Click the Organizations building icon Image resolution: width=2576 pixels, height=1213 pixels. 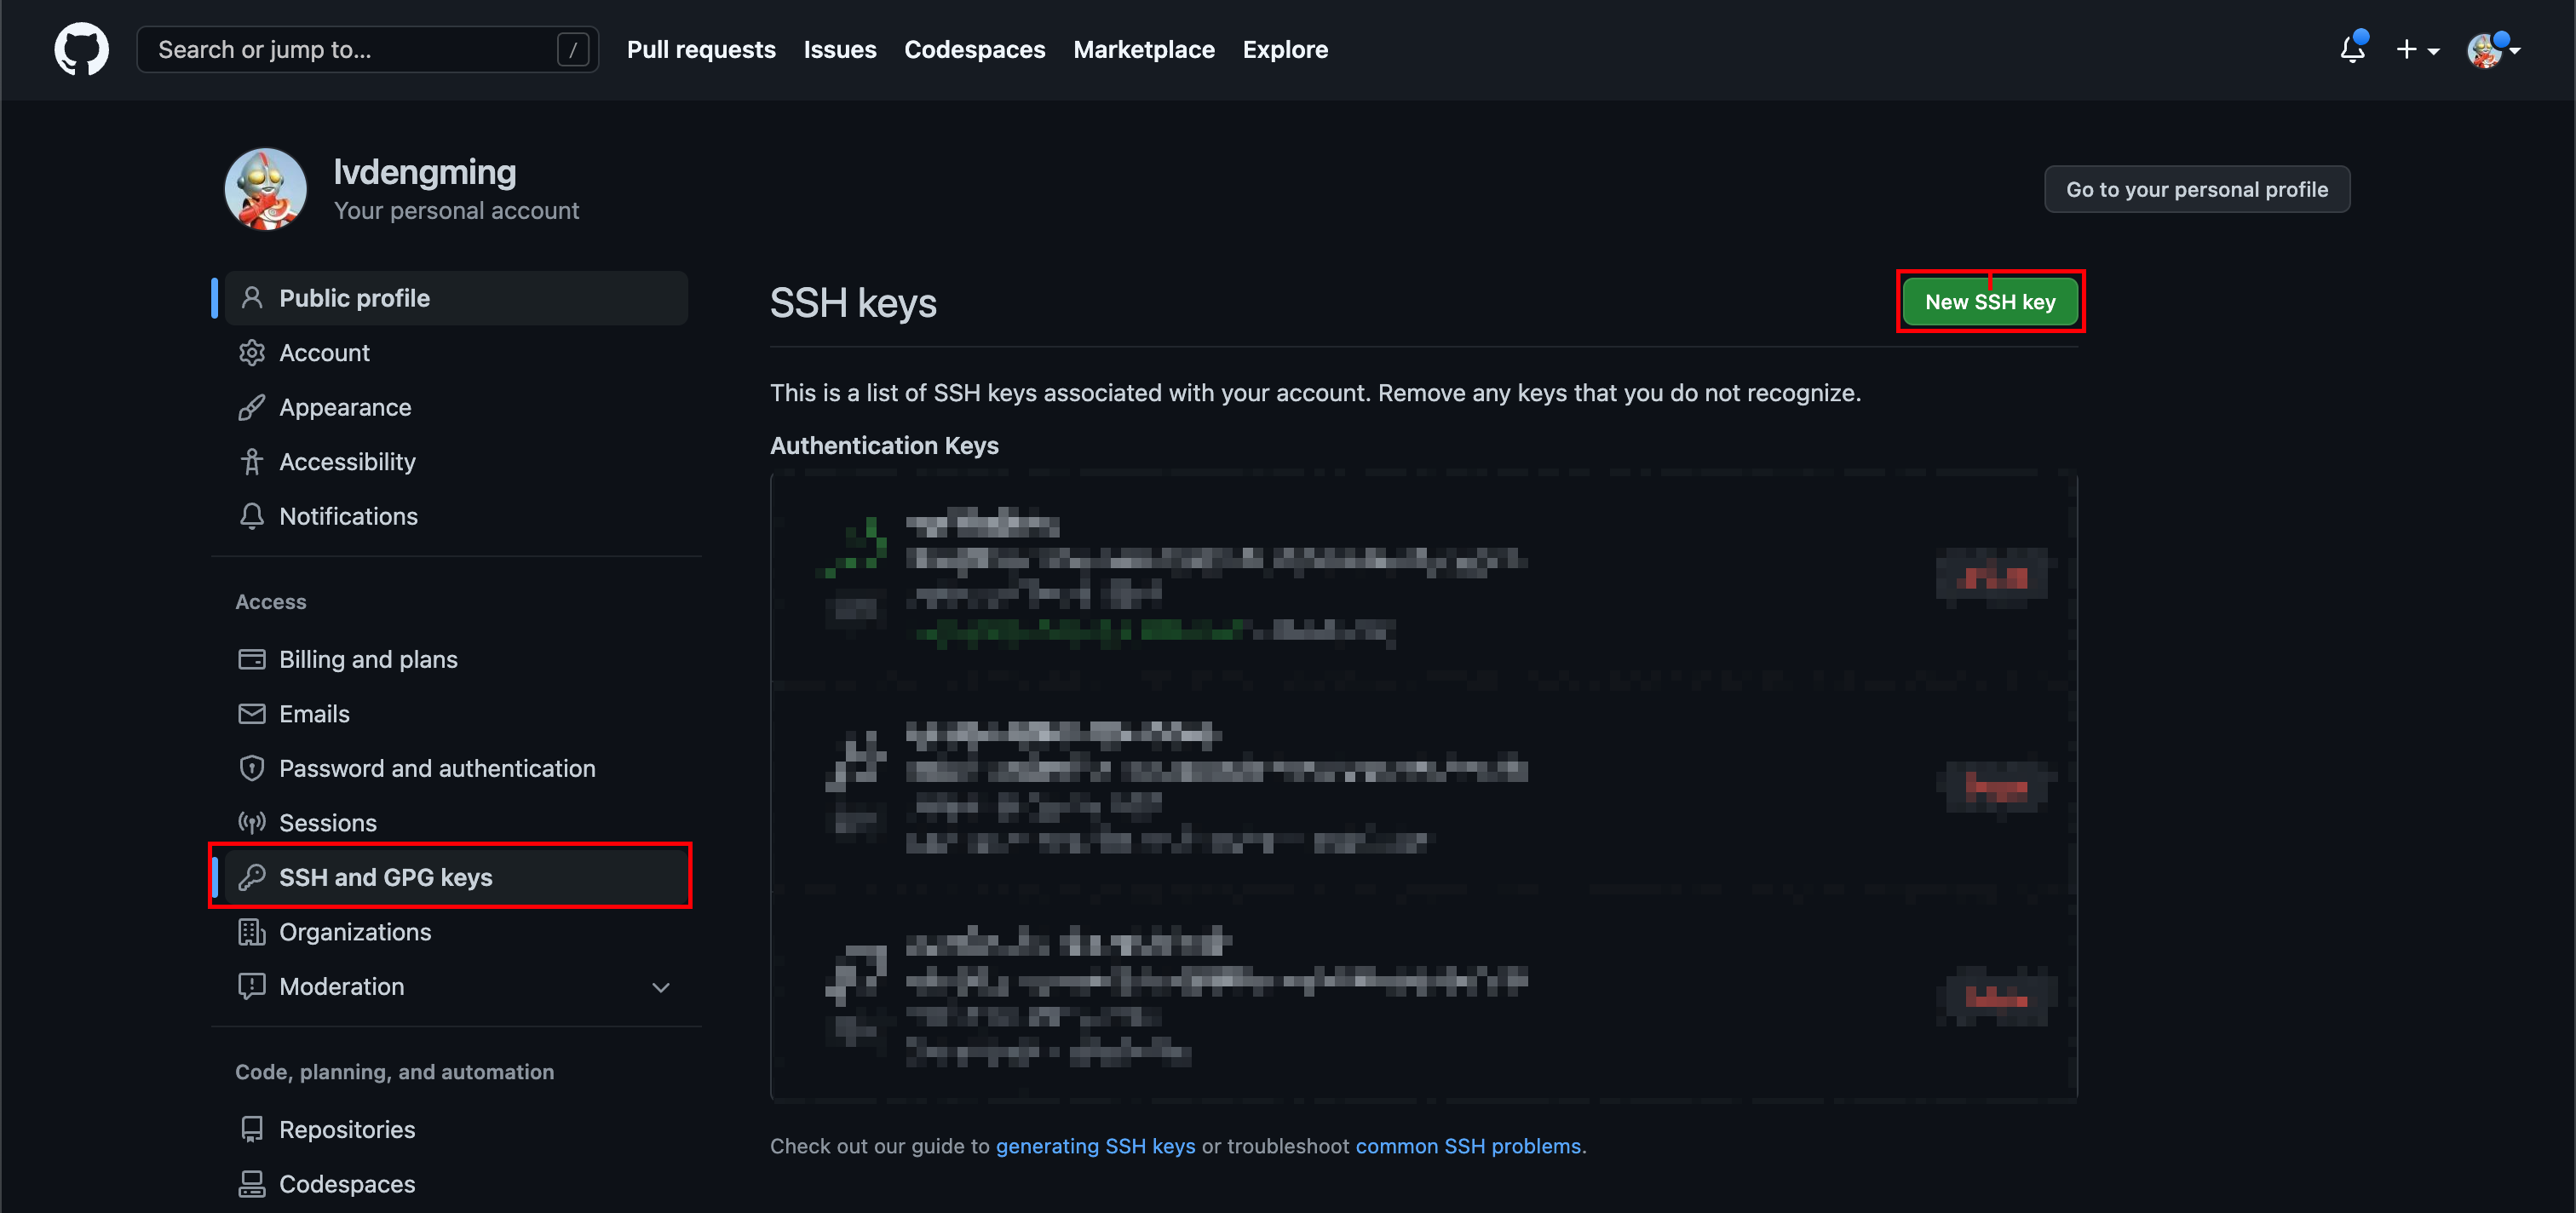[252, 932]
